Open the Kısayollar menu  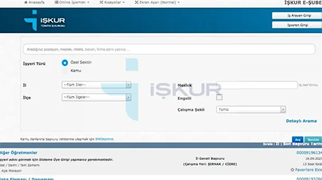[x=112, y=2]
